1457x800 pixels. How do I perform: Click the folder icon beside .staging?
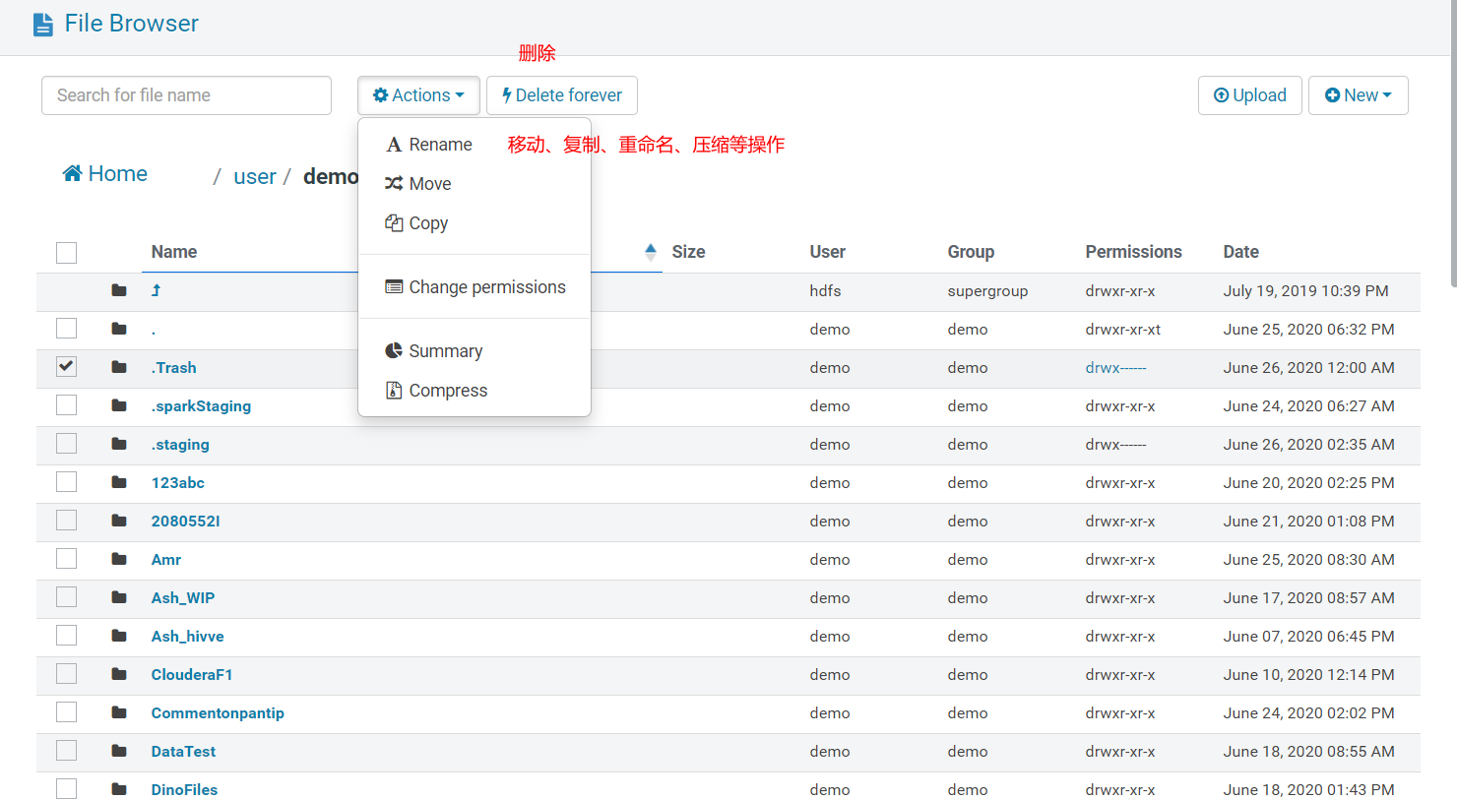pos(119,444)
